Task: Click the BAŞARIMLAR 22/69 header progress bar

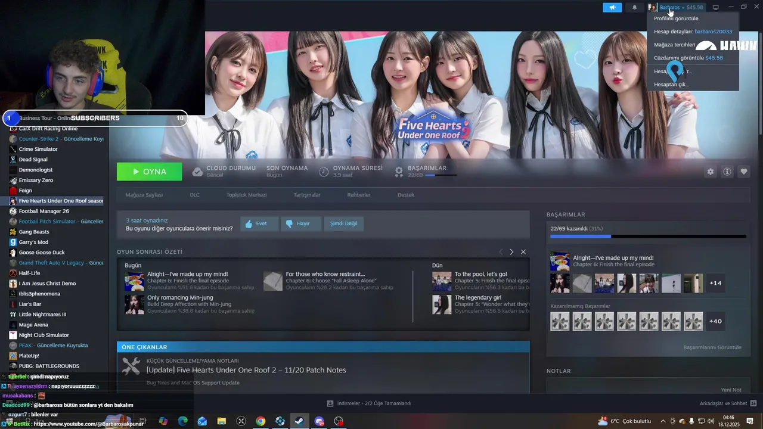Action: [x=441, y=175]
